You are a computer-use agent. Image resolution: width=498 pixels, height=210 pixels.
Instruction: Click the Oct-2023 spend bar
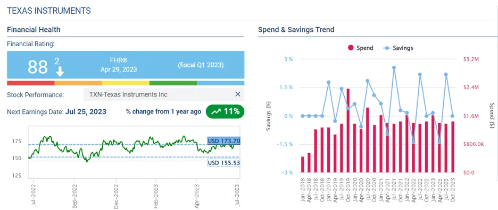pos(452,147)
